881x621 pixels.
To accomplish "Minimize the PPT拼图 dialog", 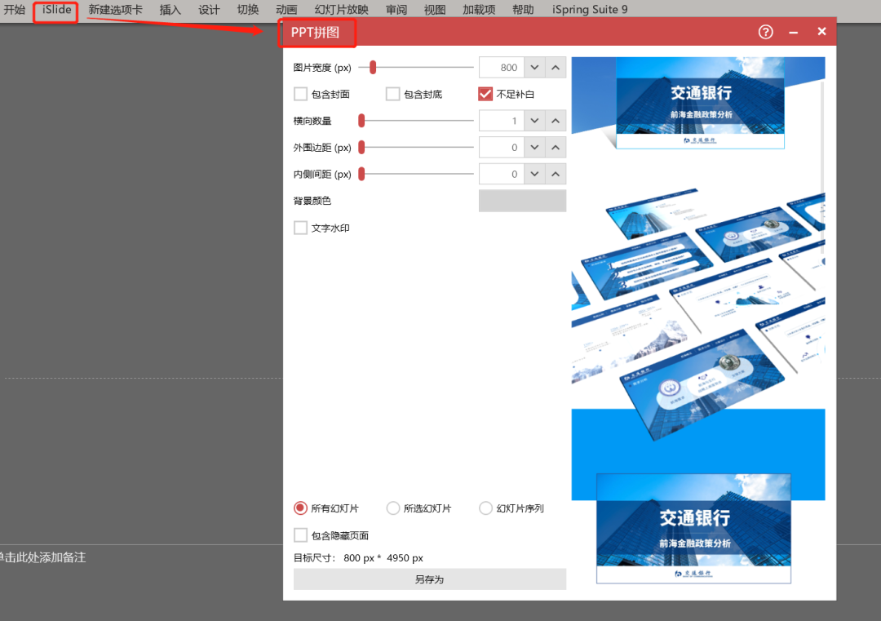I will tap(794, 33).
